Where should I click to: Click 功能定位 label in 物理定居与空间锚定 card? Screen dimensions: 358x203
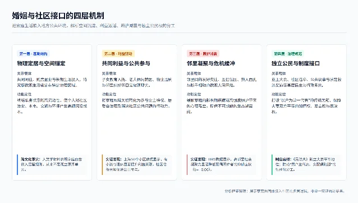tap(24, 94)
